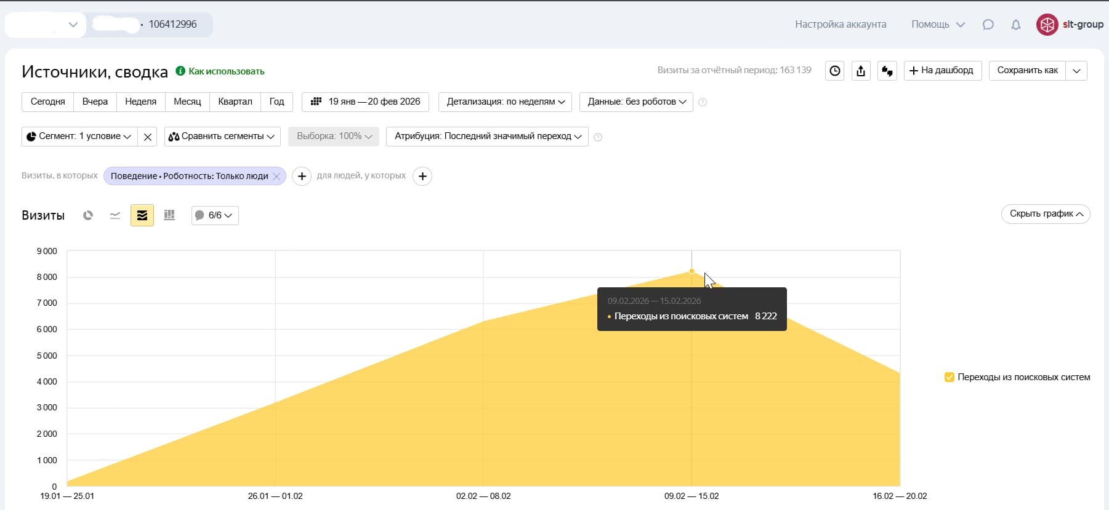Viewport: 1109px width, 510px height.
Task: Select the stacked area chart icon
Action: 142,215
